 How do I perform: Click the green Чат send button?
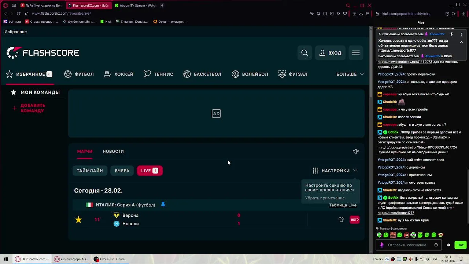[x=461, y=245]
